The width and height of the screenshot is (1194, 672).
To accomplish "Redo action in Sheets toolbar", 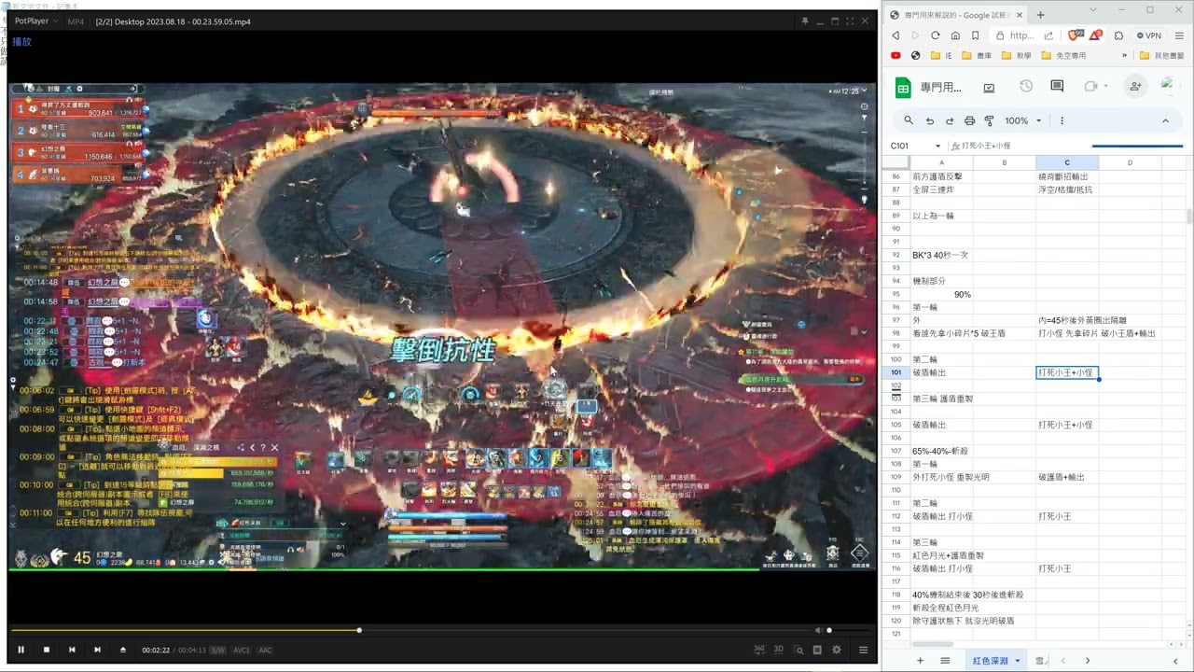I will coord(950,121).
